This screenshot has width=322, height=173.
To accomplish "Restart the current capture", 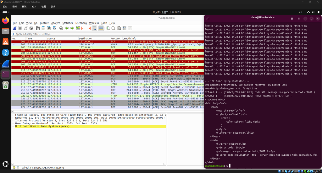I will 26,28.
